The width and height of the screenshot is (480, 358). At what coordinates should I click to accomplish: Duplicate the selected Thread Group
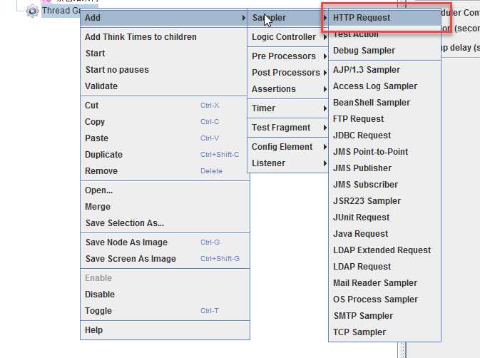tap(104, 155)
